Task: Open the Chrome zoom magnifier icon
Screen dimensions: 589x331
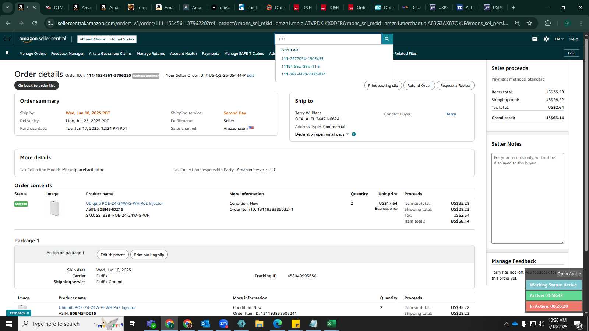Action: click(x=518, y=23)
